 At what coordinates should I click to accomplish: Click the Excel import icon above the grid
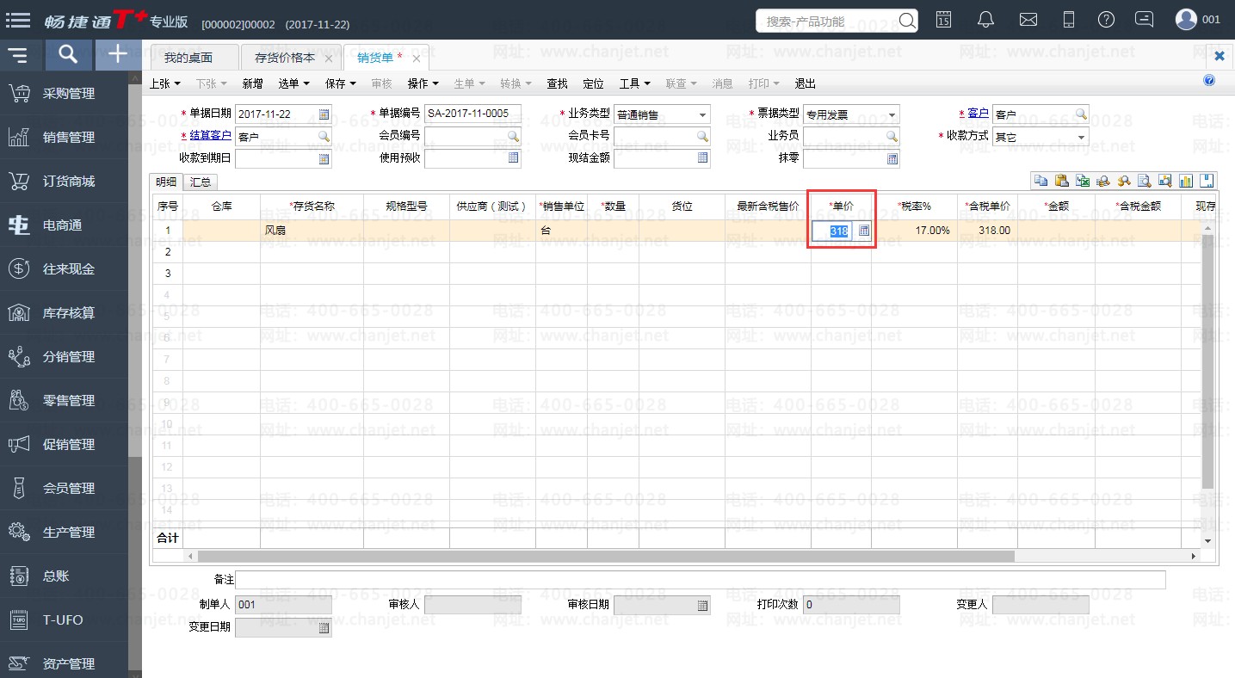(1083, 181)
